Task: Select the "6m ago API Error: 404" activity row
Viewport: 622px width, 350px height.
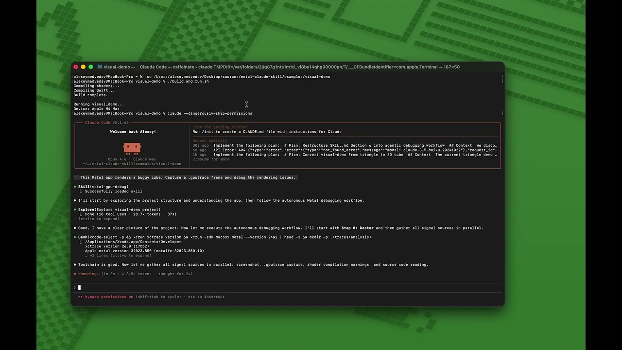Action: coord(345,150)
